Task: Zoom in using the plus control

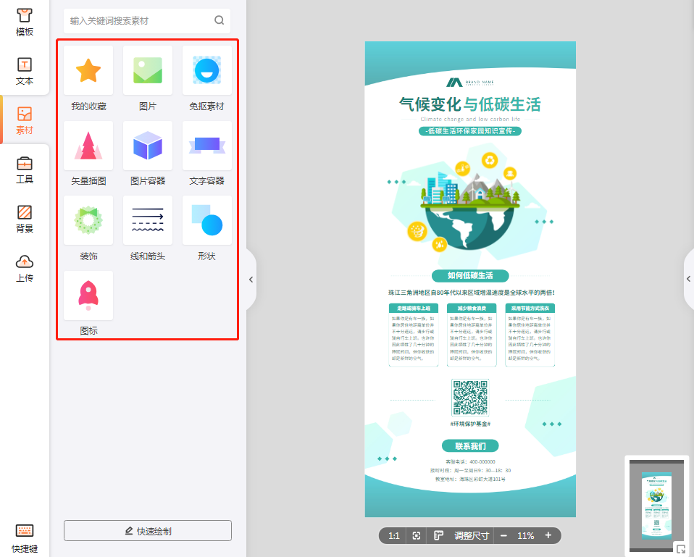Action: pyautogui.click(x=548, y=535)
